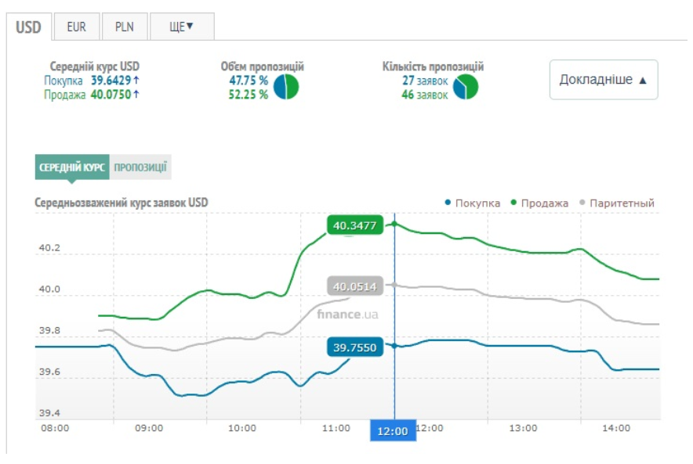This screenshot has height=464, width=693.
Task: Click the up arrow beside buy rate 39.6429
Action: point(136,81)
